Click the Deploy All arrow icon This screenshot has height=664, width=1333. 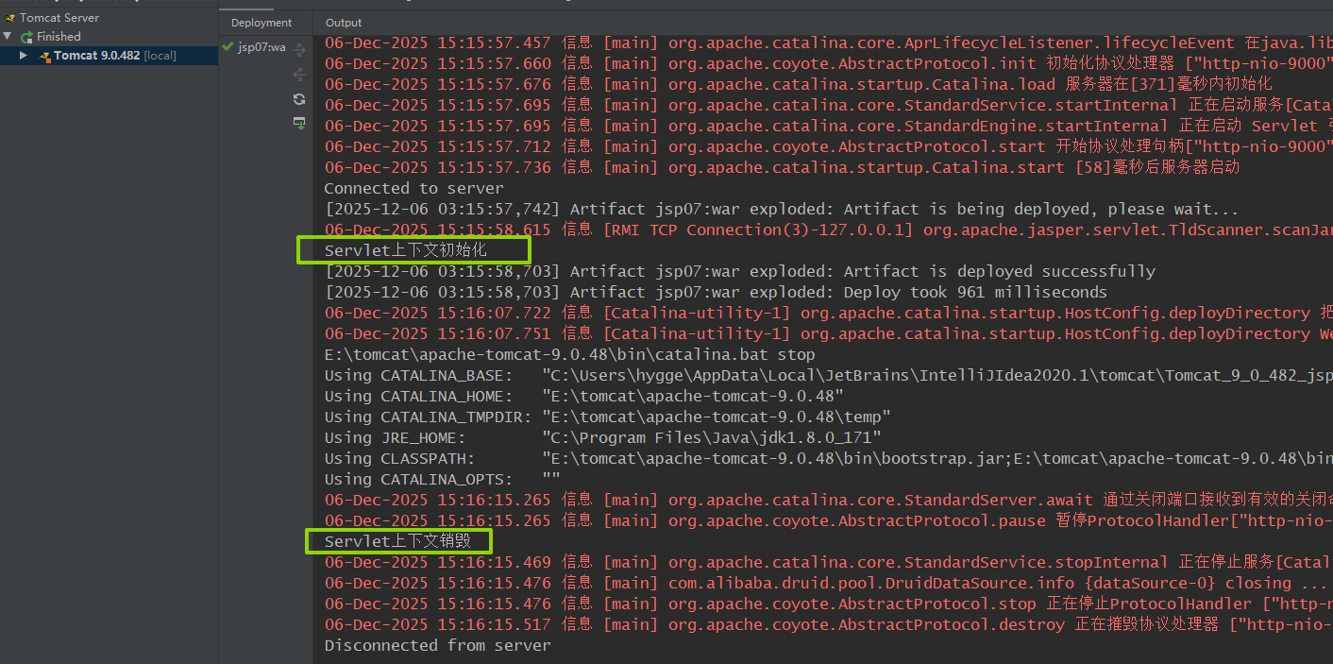(299, 49)
